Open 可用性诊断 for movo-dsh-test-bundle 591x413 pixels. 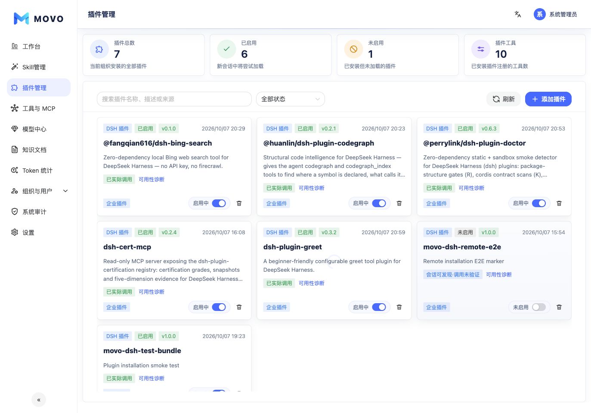[152, 379]
